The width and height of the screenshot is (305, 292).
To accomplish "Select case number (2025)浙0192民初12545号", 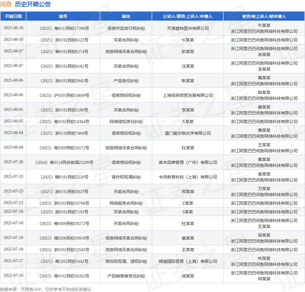I will (64, 250).
